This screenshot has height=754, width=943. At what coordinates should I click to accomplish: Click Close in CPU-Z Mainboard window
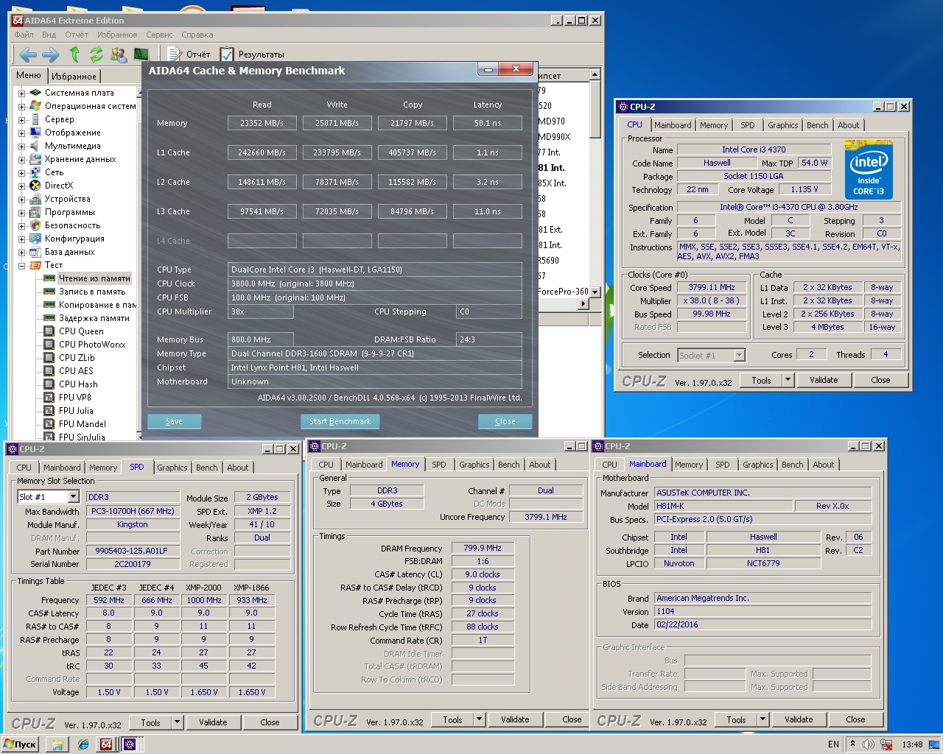pos(855,719)
